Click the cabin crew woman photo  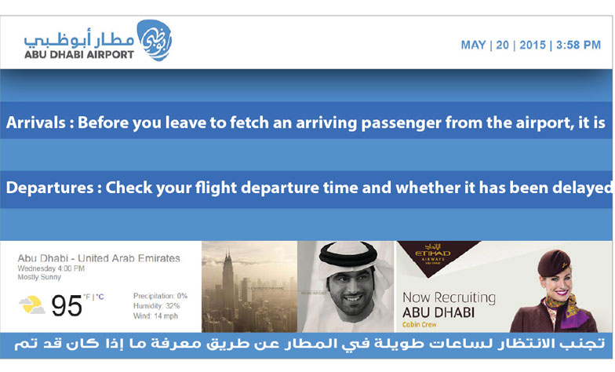tap(555, 290)
